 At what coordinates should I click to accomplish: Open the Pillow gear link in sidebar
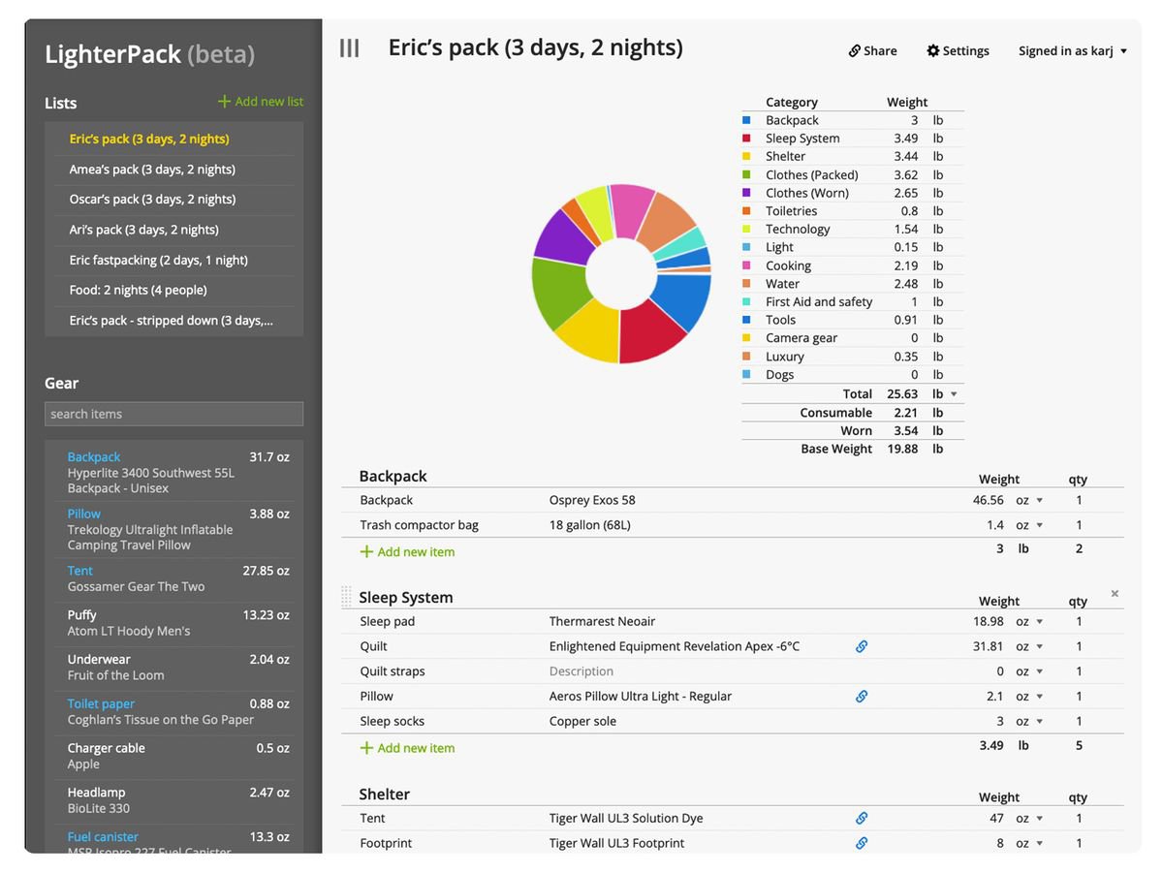pos(84,514)
